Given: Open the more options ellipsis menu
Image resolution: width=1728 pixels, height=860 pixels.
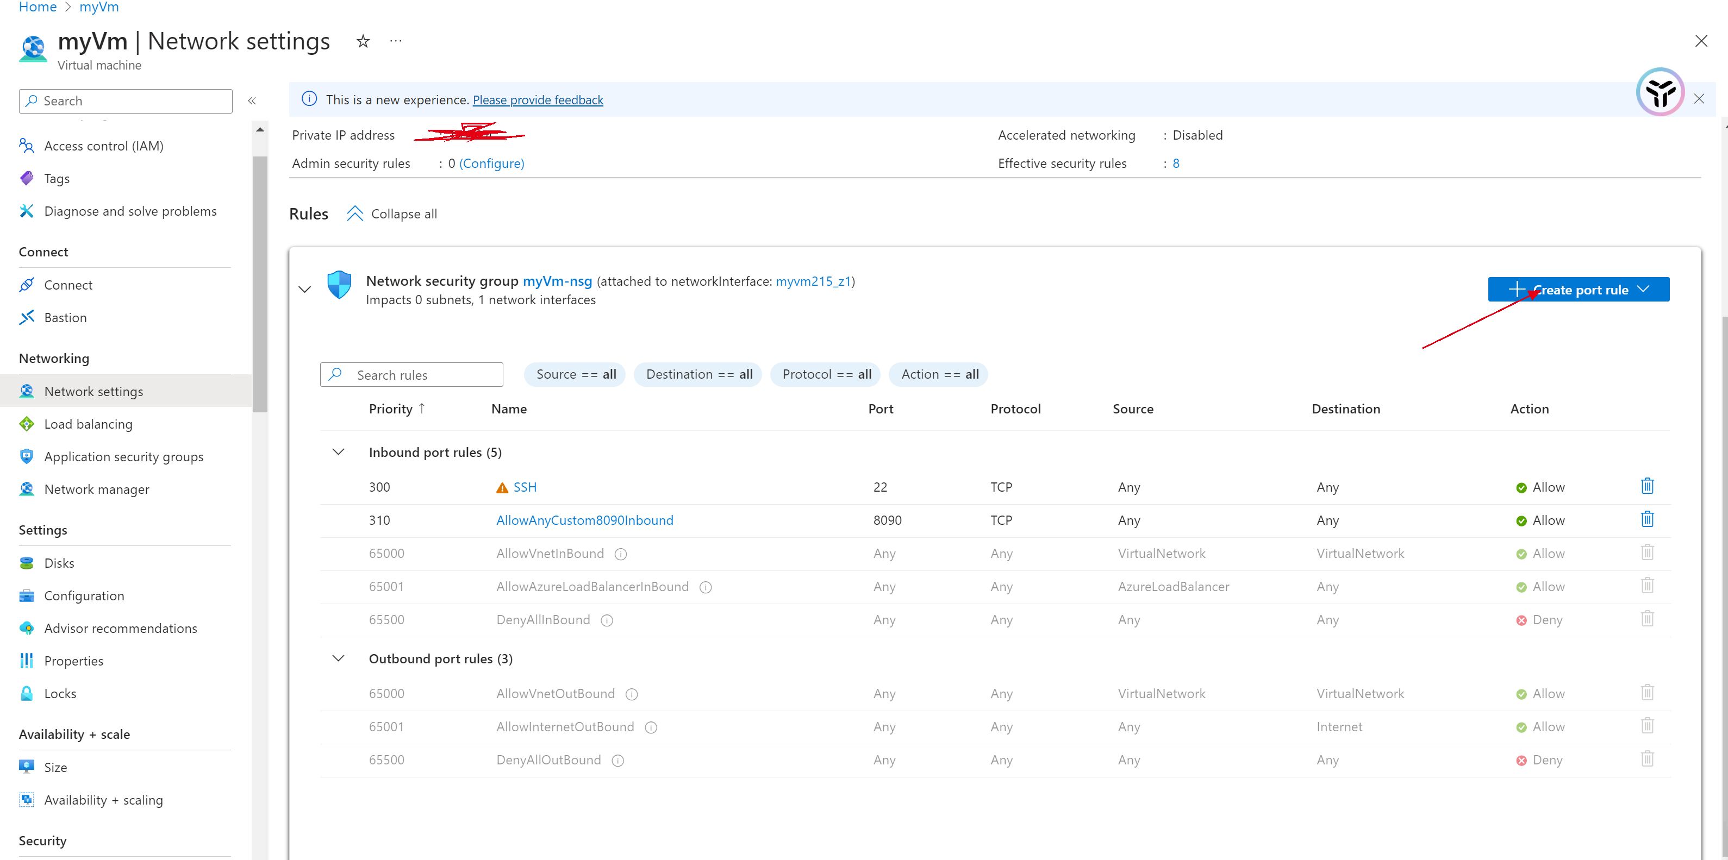Looking at the screenshot, I should click(x=396, y=41).
